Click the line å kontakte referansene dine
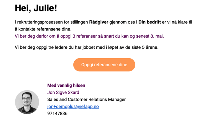This screenshot has height=126, width=212. point(43,29)
